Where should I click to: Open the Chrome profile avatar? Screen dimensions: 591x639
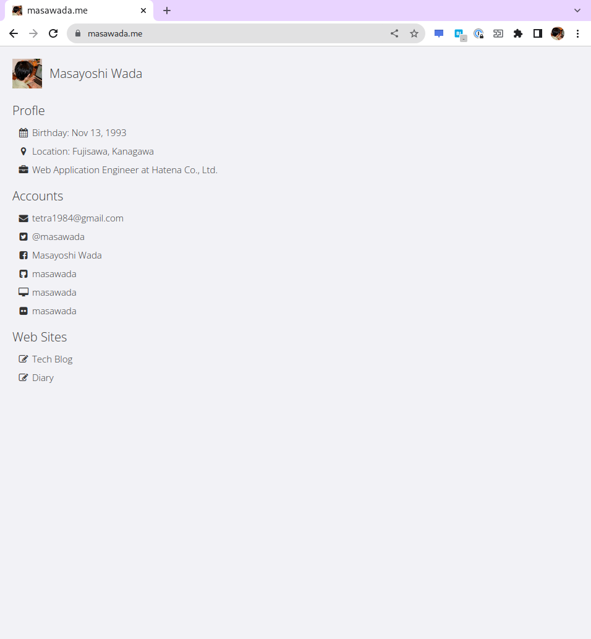click(558, 33)
